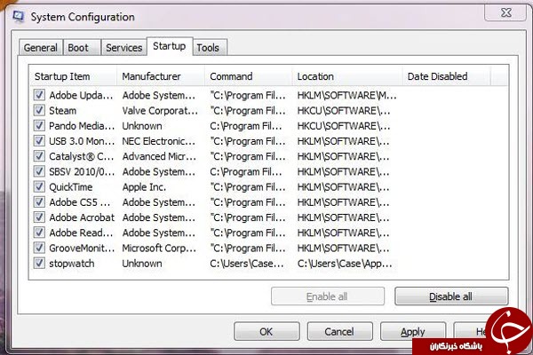Uncheck the Adobe Upda... startup item checkbox
This screenshot has height=355, width=533.
point(39,95)
